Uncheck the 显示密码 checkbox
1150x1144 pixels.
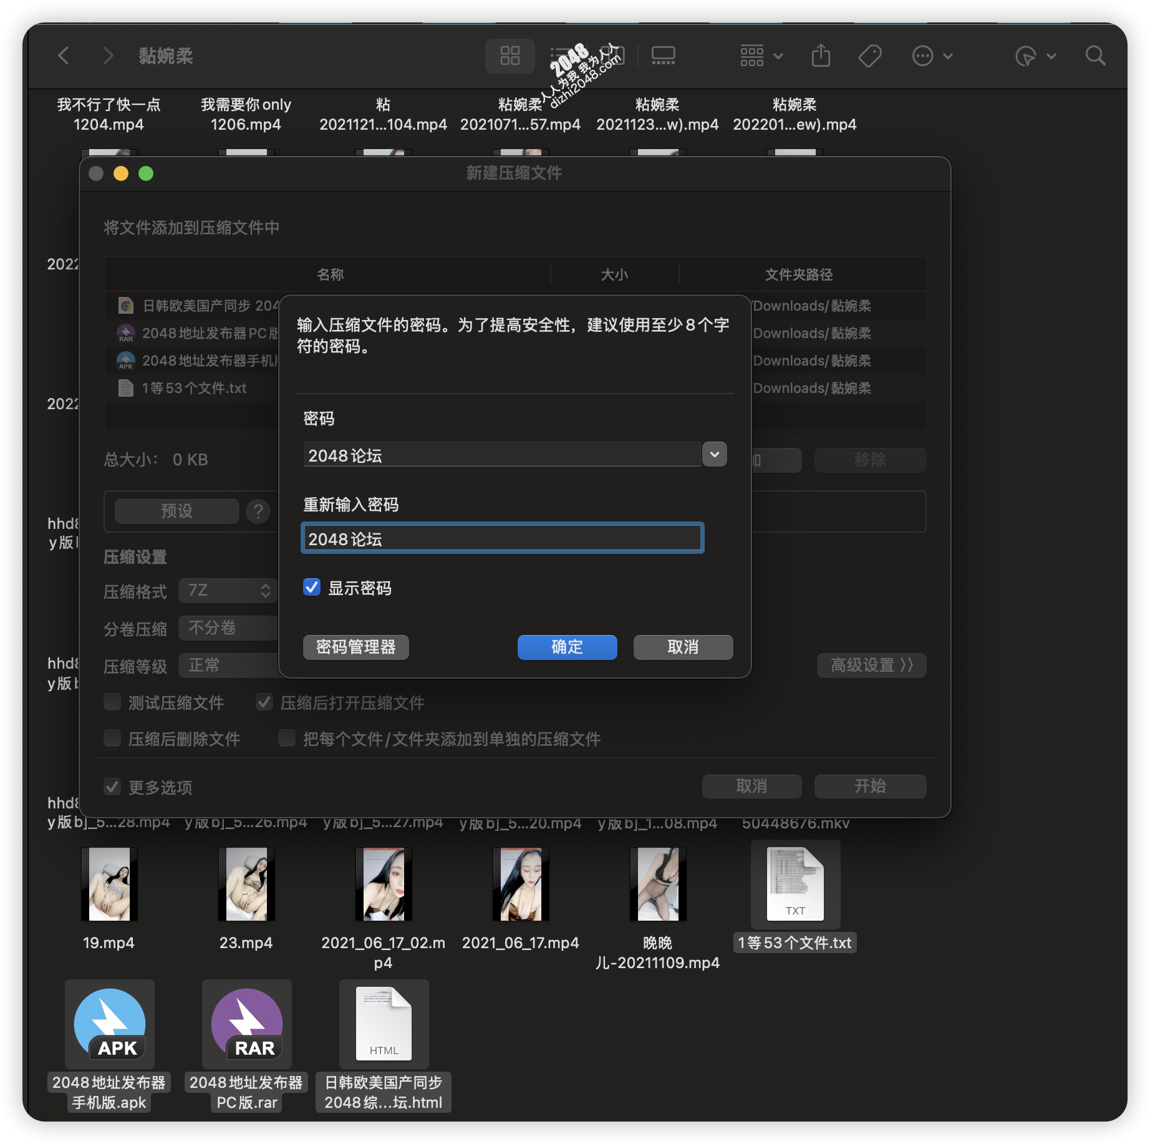click(312, 588)
